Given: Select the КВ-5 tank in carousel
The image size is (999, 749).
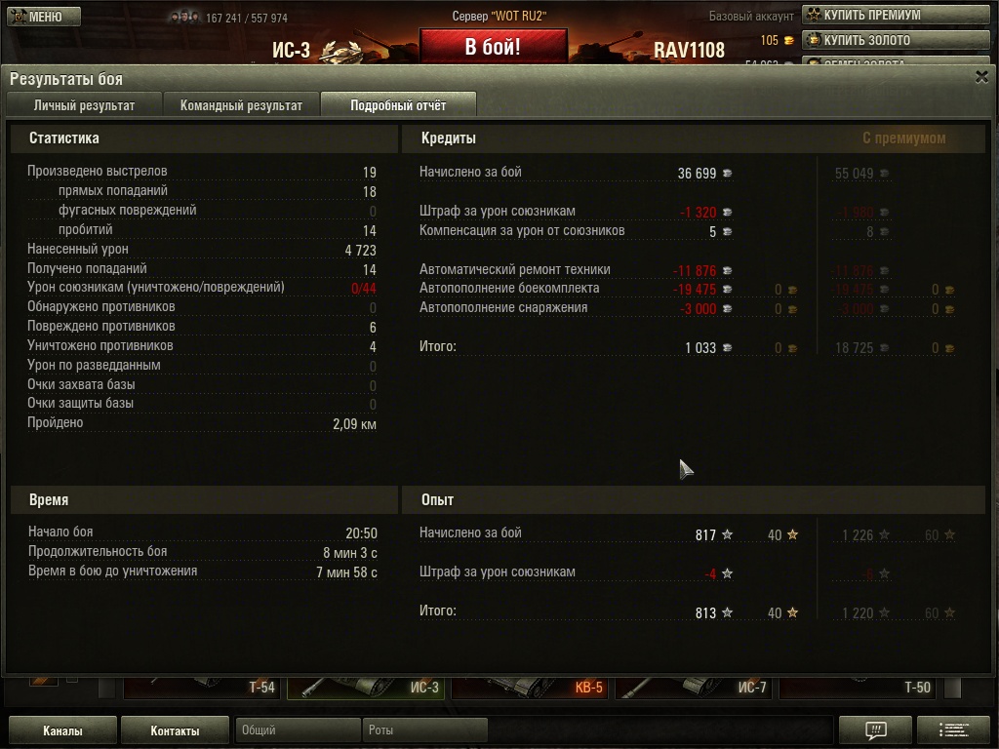Looking at the screenshot, I should coord(528,688).
